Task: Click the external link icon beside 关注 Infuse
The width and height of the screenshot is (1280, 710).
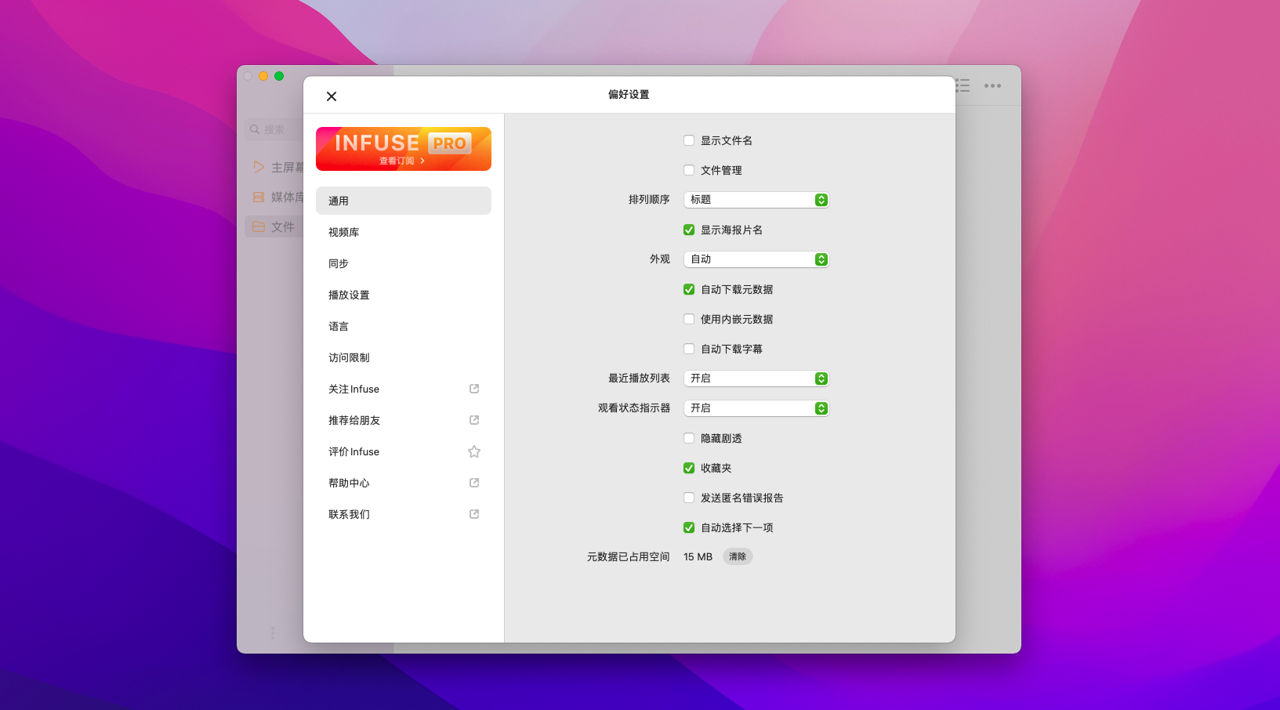Action: (474, 389)
